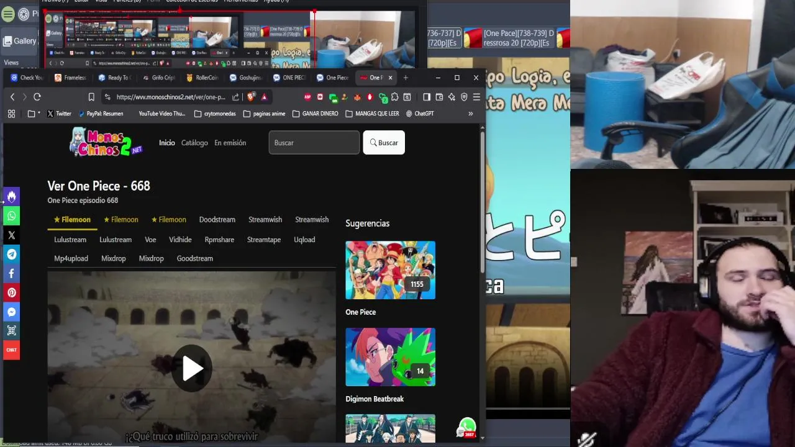795x447 pixels.
Task: Go to Inicio in the site navigation
Action: pyautogui.click(x=167, y=143)
